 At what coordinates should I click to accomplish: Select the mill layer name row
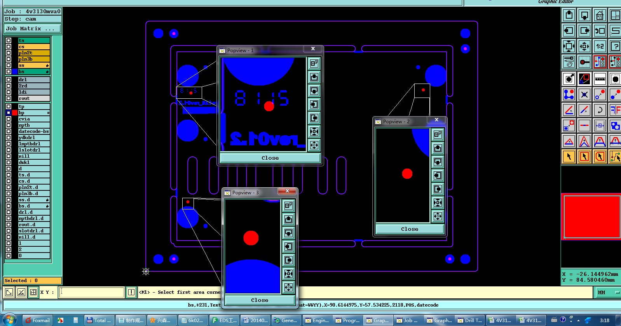(x=34, y=156)
